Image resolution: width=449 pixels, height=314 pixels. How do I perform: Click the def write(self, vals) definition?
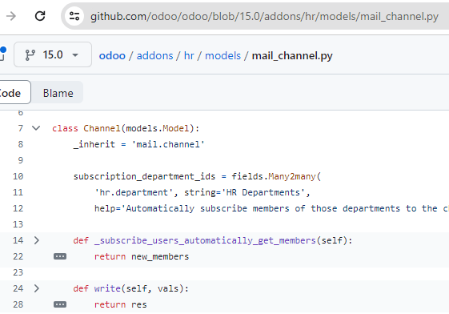point(131,288)
